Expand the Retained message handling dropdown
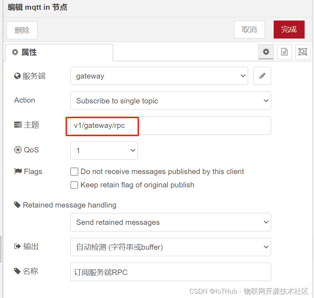This screenshot has width=314, height=298. 170,222
